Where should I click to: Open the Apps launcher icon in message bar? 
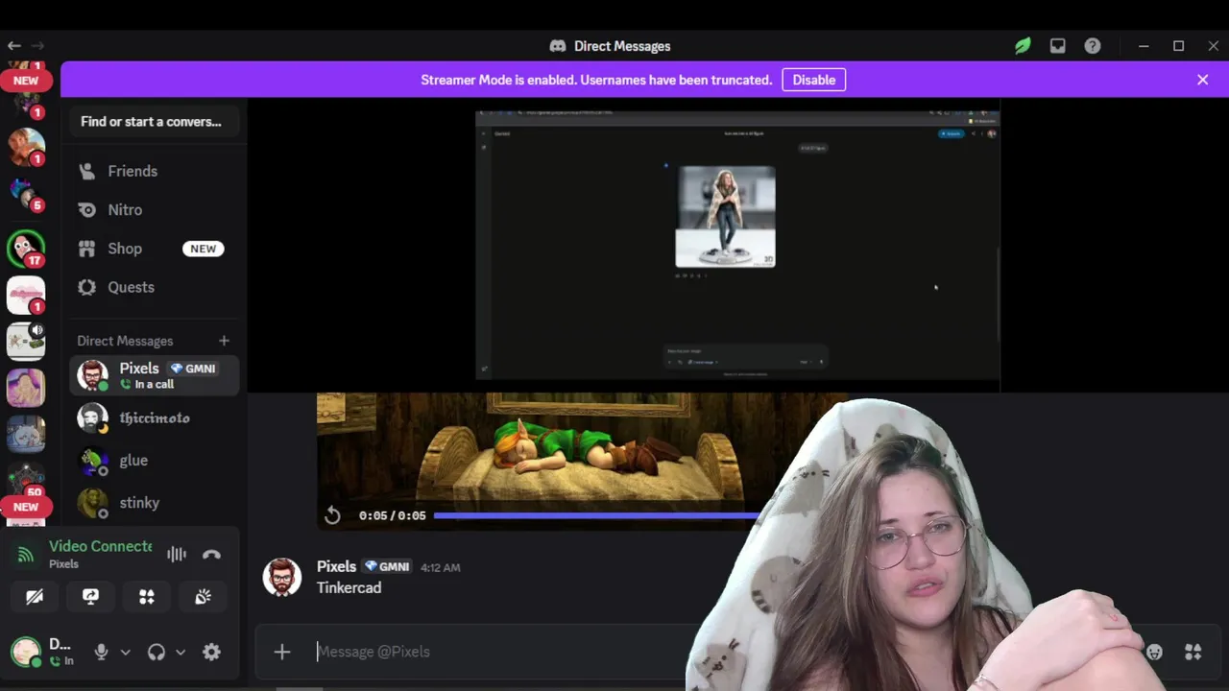[1193, 652]
